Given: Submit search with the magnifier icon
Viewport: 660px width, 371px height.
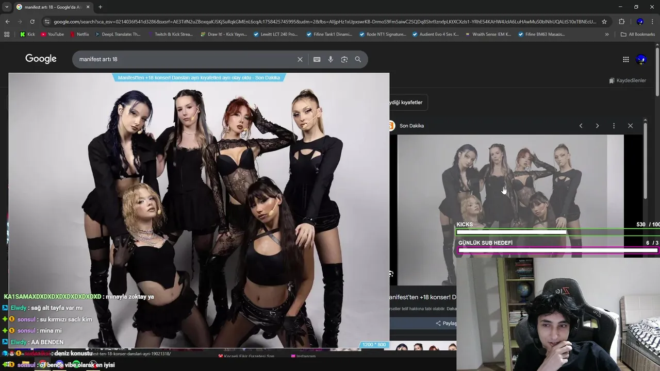Looking at the screenshot, I should click(x=358, y=59).
